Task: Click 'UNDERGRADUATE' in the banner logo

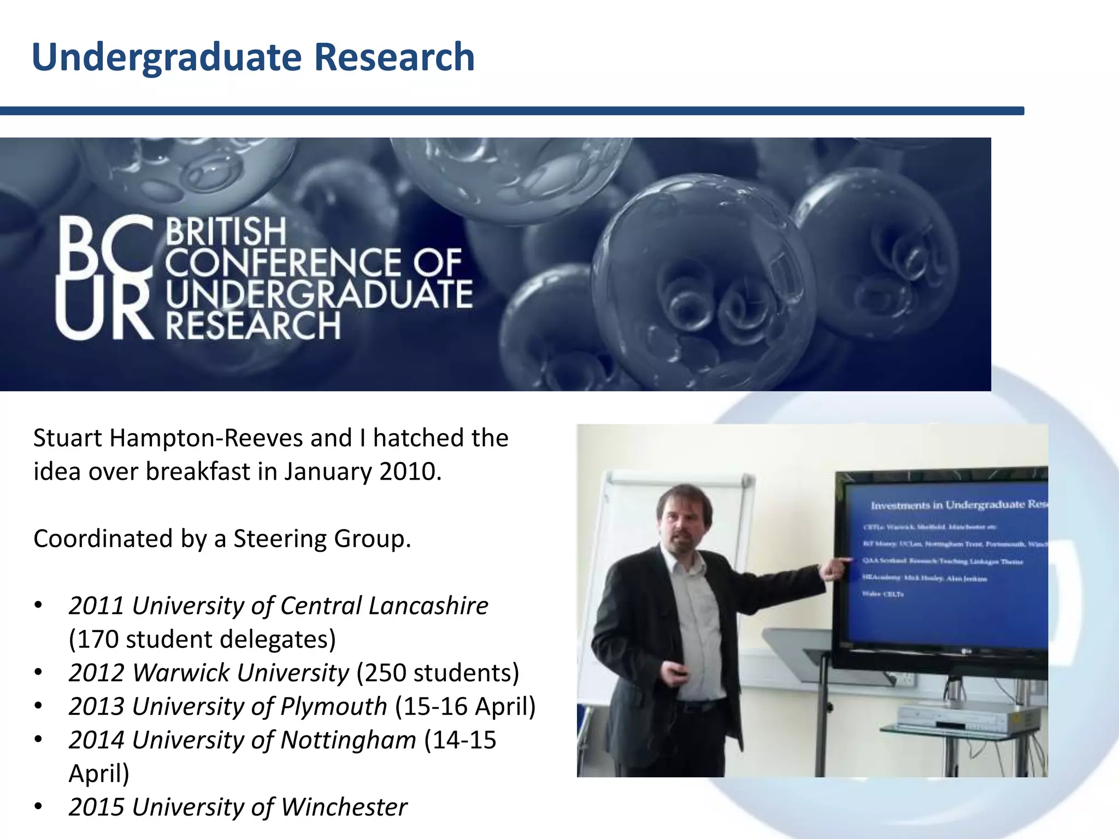Action: (x=319, y=294)
